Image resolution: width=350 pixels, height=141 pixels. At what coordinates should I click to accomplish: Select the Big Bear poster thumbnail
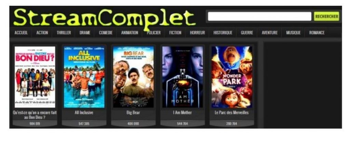(133, 77)
